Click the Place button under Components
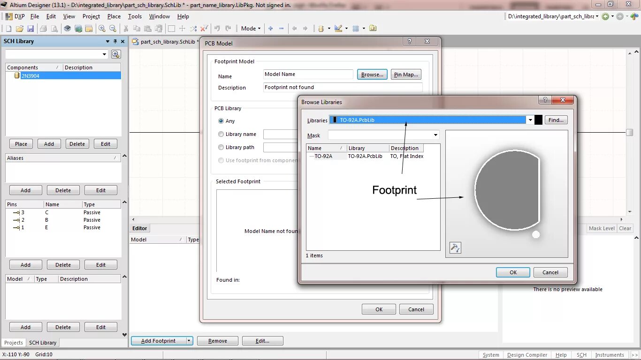 coord(21,144)
